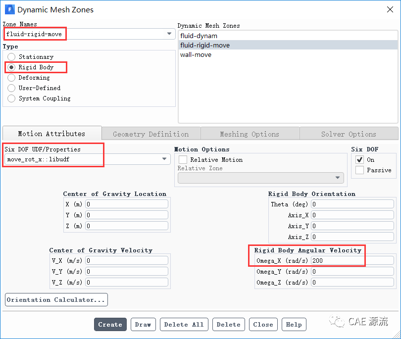Select the Stationary radio button
This screenshot has width=401, height=339.
tap(11, 57)
